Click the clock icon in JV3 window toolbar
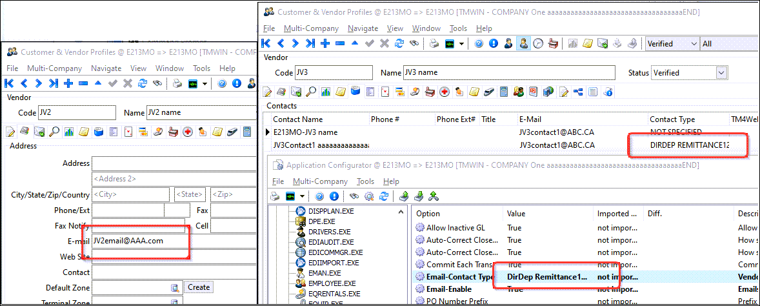The image size is (760, 306). tap(537, 44)
